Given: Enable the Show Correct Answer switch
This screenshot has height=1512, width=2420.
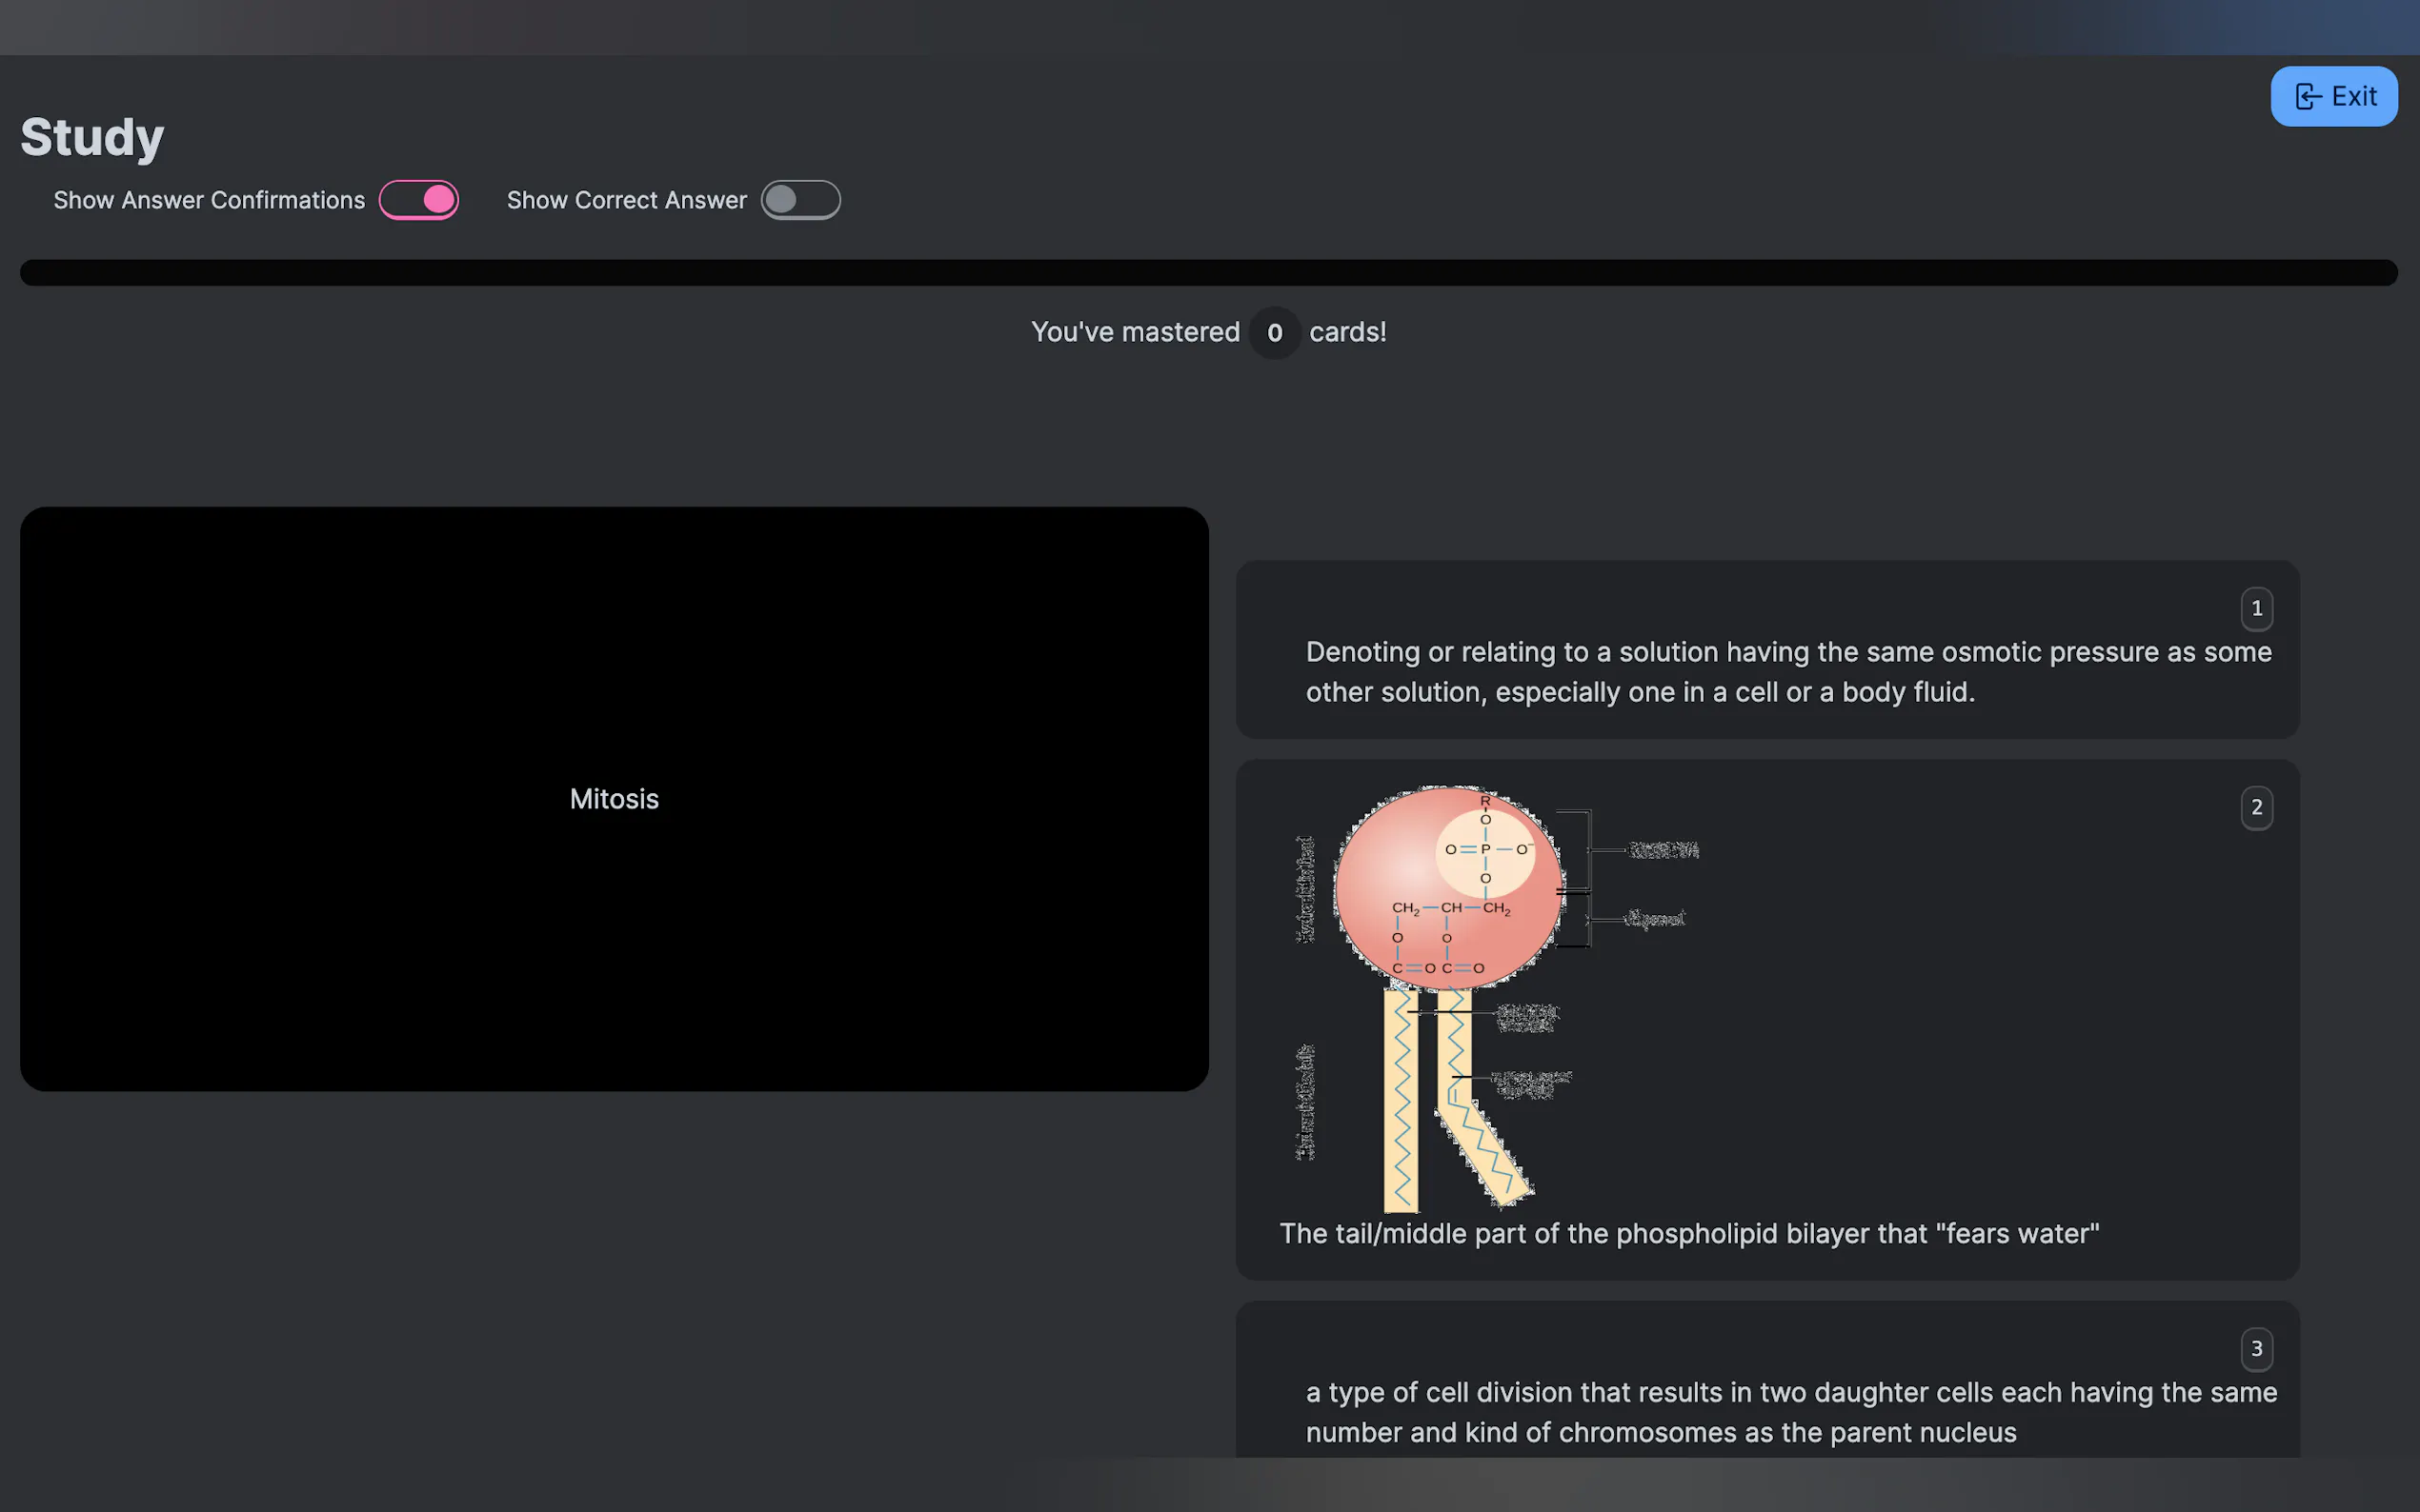Looking at the screenshot, I should pyautogui.click(x=799, y=200).
